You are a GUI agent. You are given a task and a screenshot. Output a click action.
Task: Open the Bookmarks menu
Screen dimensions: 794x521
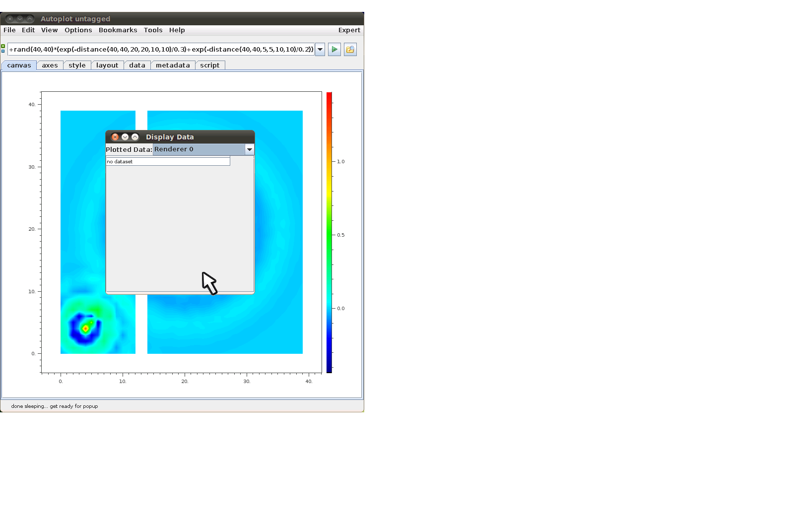pyautogui.click(x=118, y=30)
